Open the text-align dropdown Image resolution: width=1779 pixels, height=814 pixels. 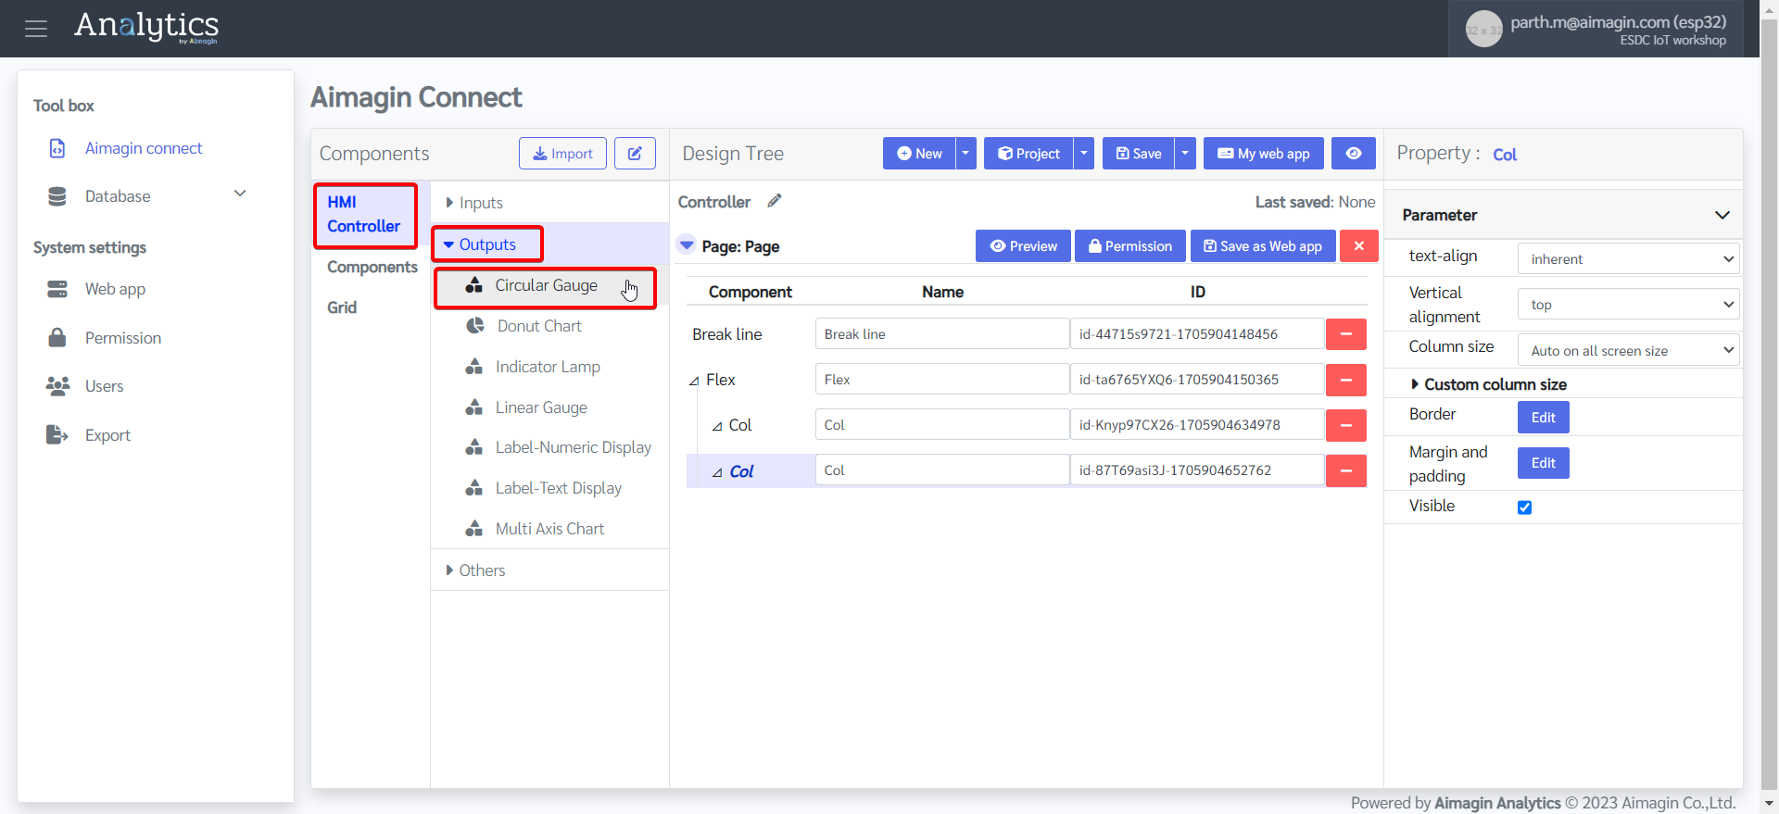1628,259
